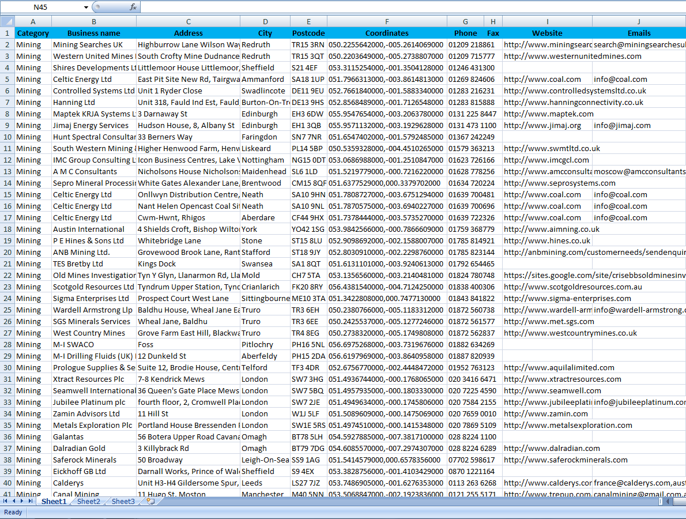Screen dimensions: 686x519
Task: Click the Insert Function fx icon
Action: pos(133,7)
